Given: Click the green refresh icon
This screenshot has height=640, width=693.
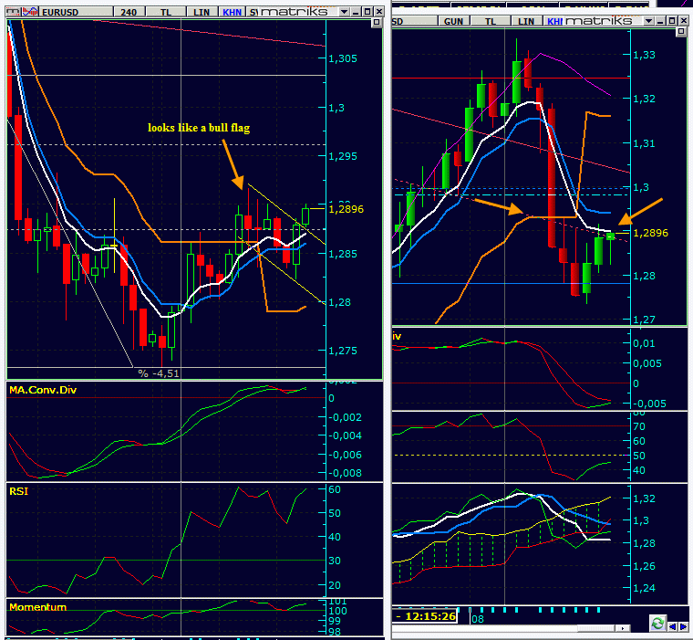Looking at the screenshot, I should click(x=657, y=624).
